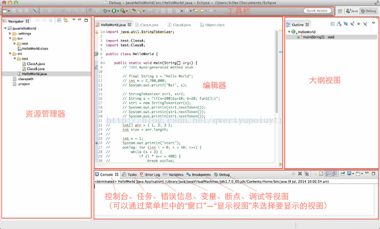This screenshot has height=229, width=380.
Task: Switch to the Variables tab
Action: click(x=173, y=174)
